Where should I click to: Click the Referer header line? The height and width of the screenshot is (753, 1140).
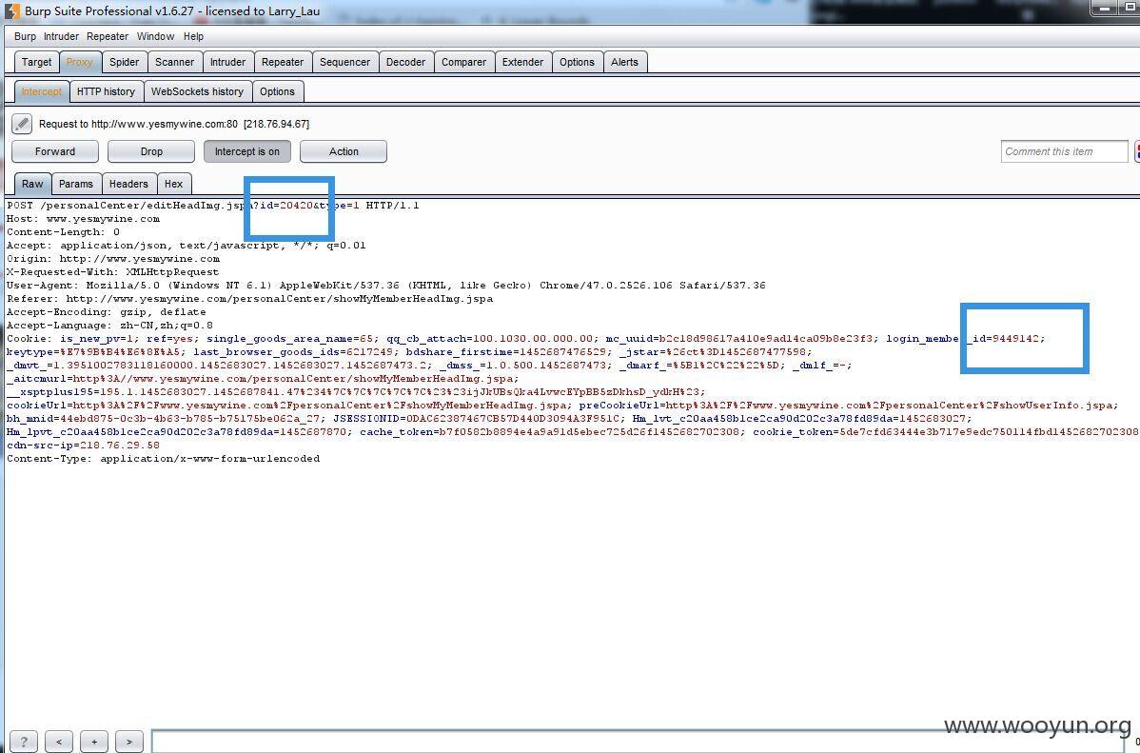[249, 298]
